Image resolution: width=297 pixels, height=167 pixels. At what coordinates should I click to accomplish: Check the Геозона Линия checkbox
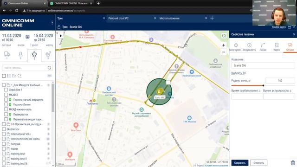6,104
